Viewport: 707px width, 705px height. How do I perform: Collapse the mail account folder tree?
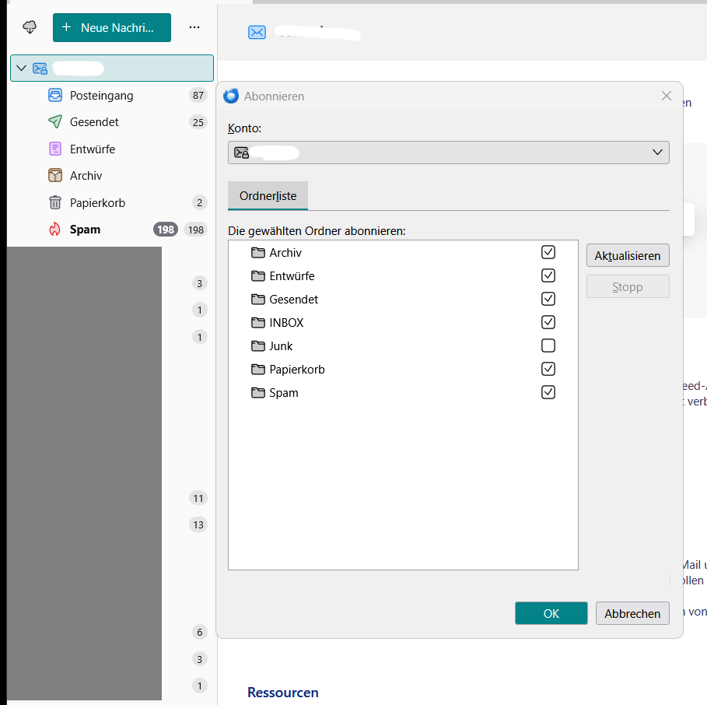(21, 68)
